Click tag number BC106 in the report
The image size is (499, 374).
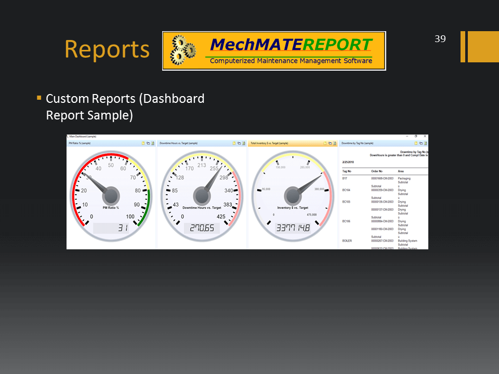point(346,221)
